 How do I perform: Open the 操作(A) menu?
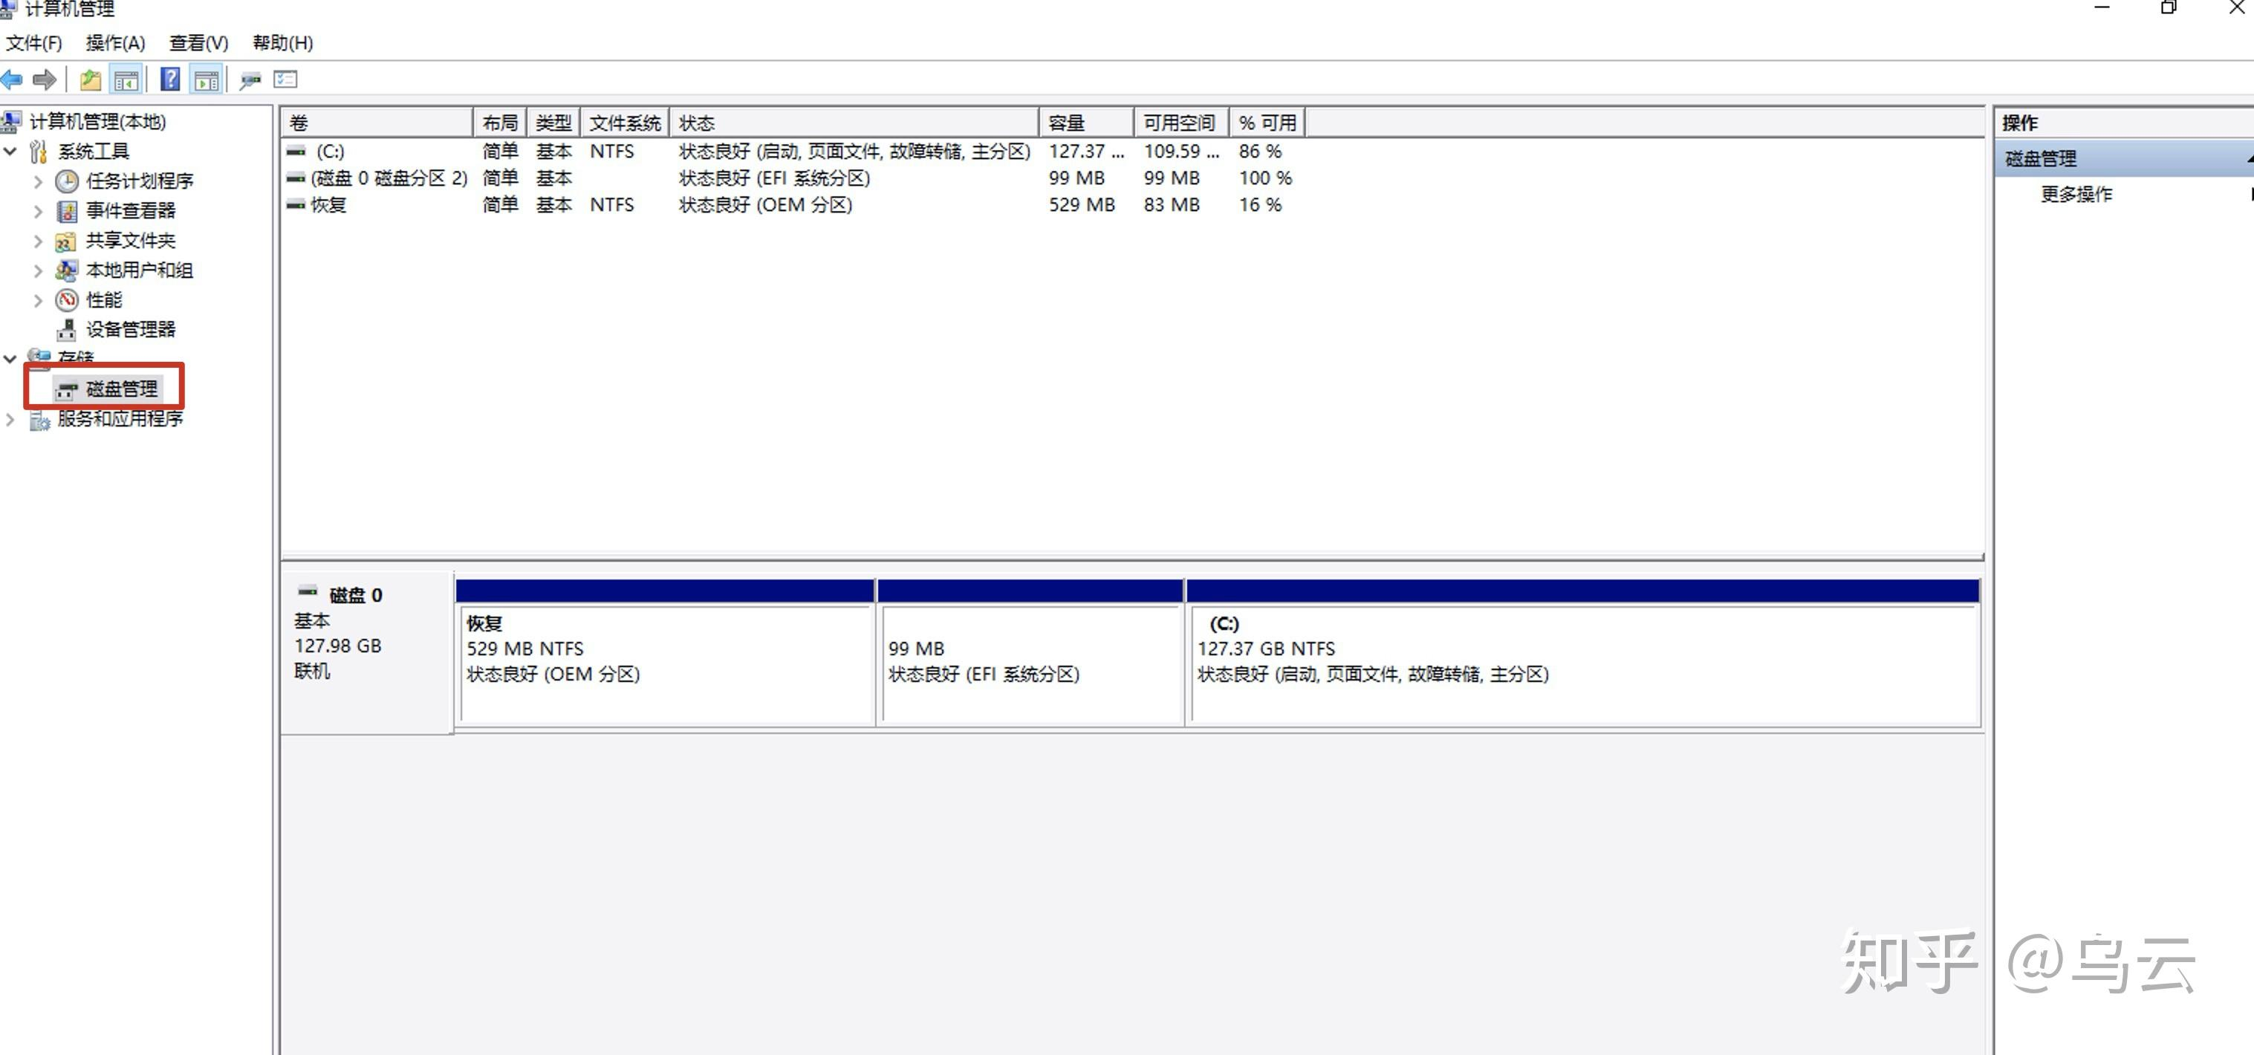point(114,43)
